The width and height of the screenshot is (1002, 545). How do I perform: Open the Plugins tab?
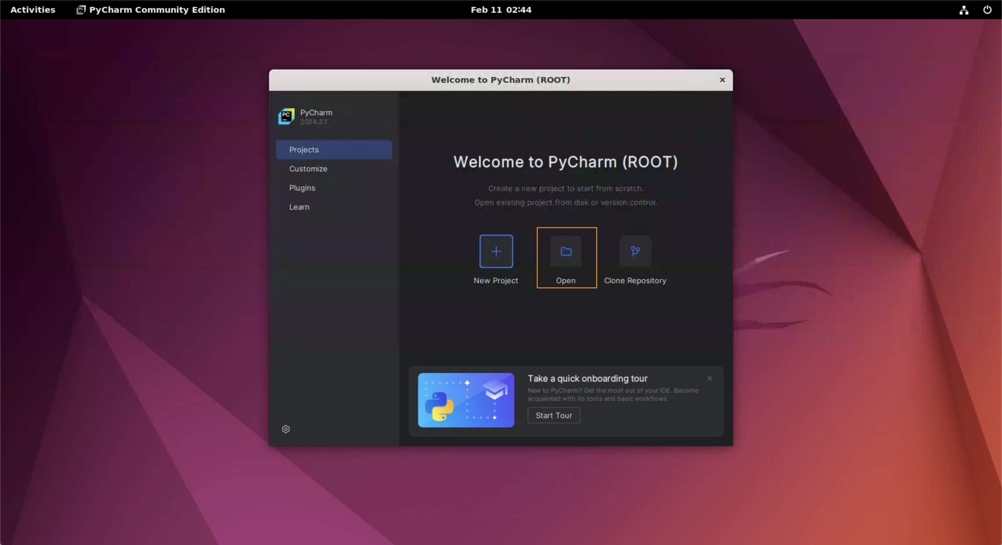(334, 188)
